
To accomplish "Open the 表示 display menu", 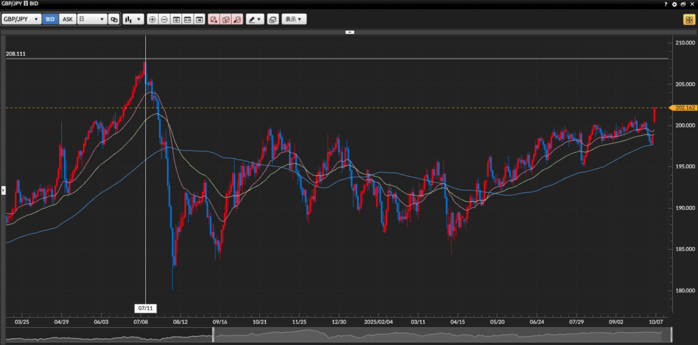I will pos(294,19).
